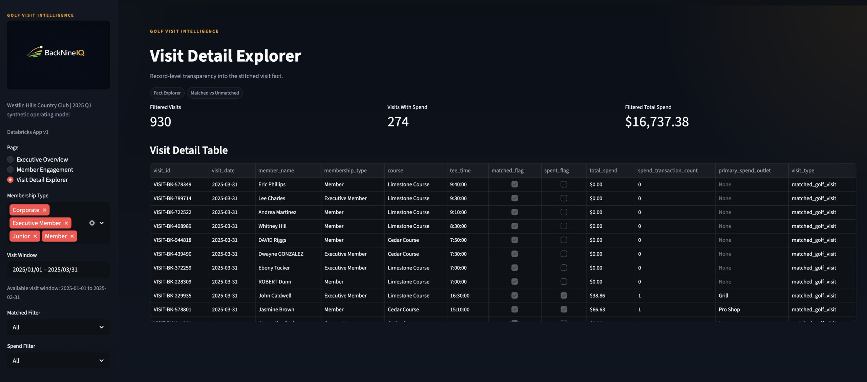Open the Spend Filter chevron arrow
Image resolution: width=867 pixels, height=382 pixels.
coord(101,360)
